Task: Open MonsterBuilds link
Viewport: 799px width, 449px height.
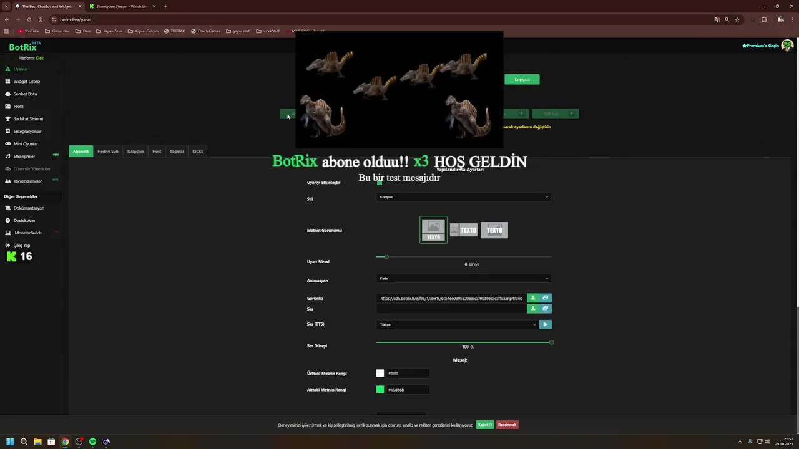Action: click(28, 233)
